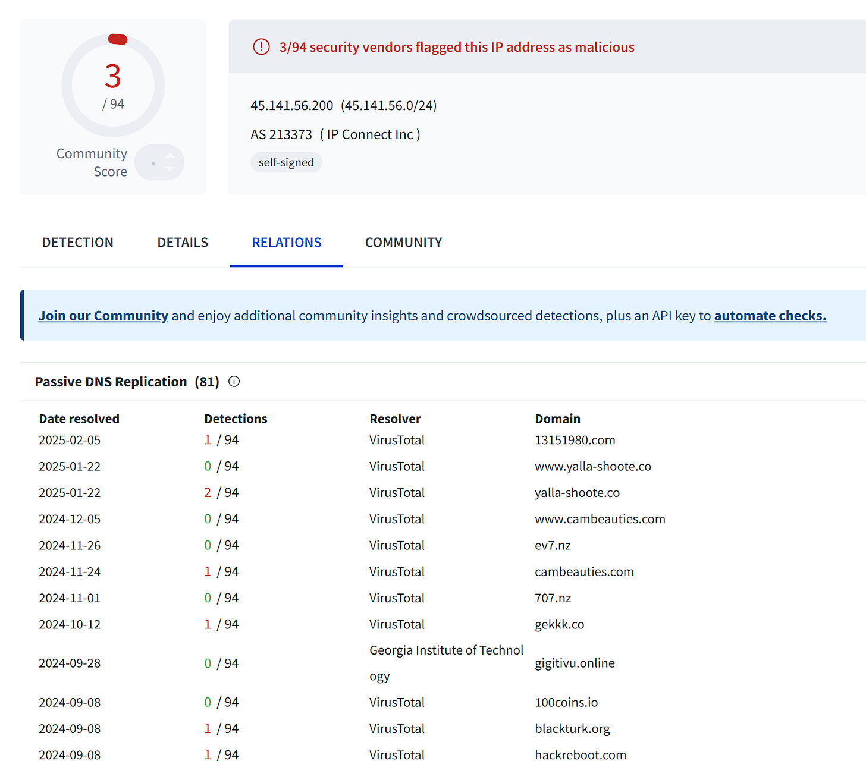The width and height of the screenshot is (866, 761).
Task: Open the domain www.yalla-shoote.co
Action: click(593, 466)
